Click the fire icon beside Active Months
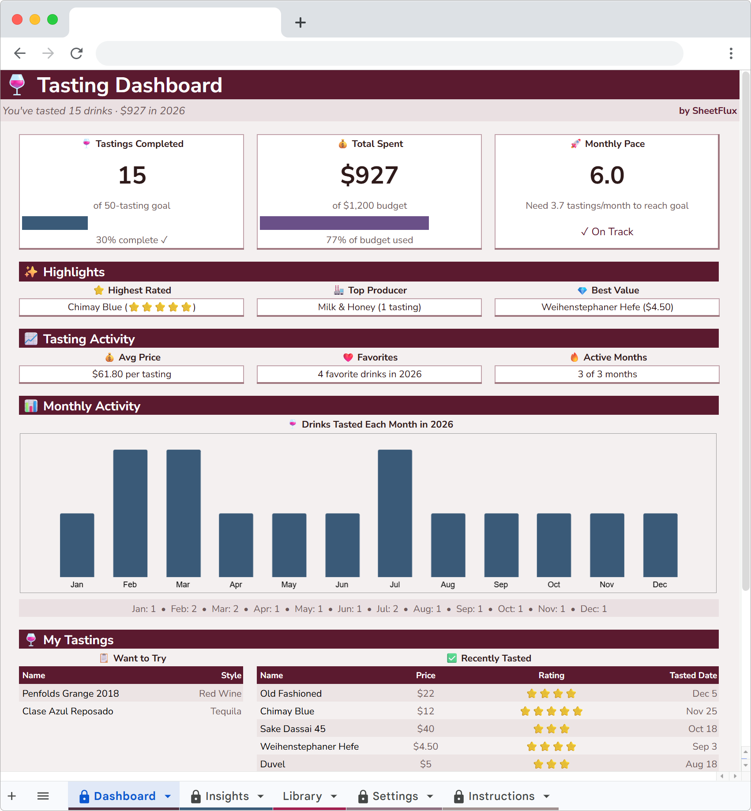Viewport: 751px width, 811px height. pyautogui.click(x=574, y=357)
